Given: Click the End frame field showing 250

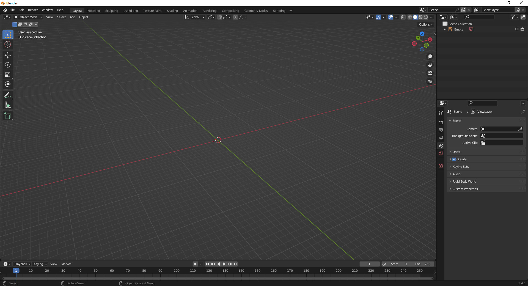Looking at the screenshot, I should point(423,264).
